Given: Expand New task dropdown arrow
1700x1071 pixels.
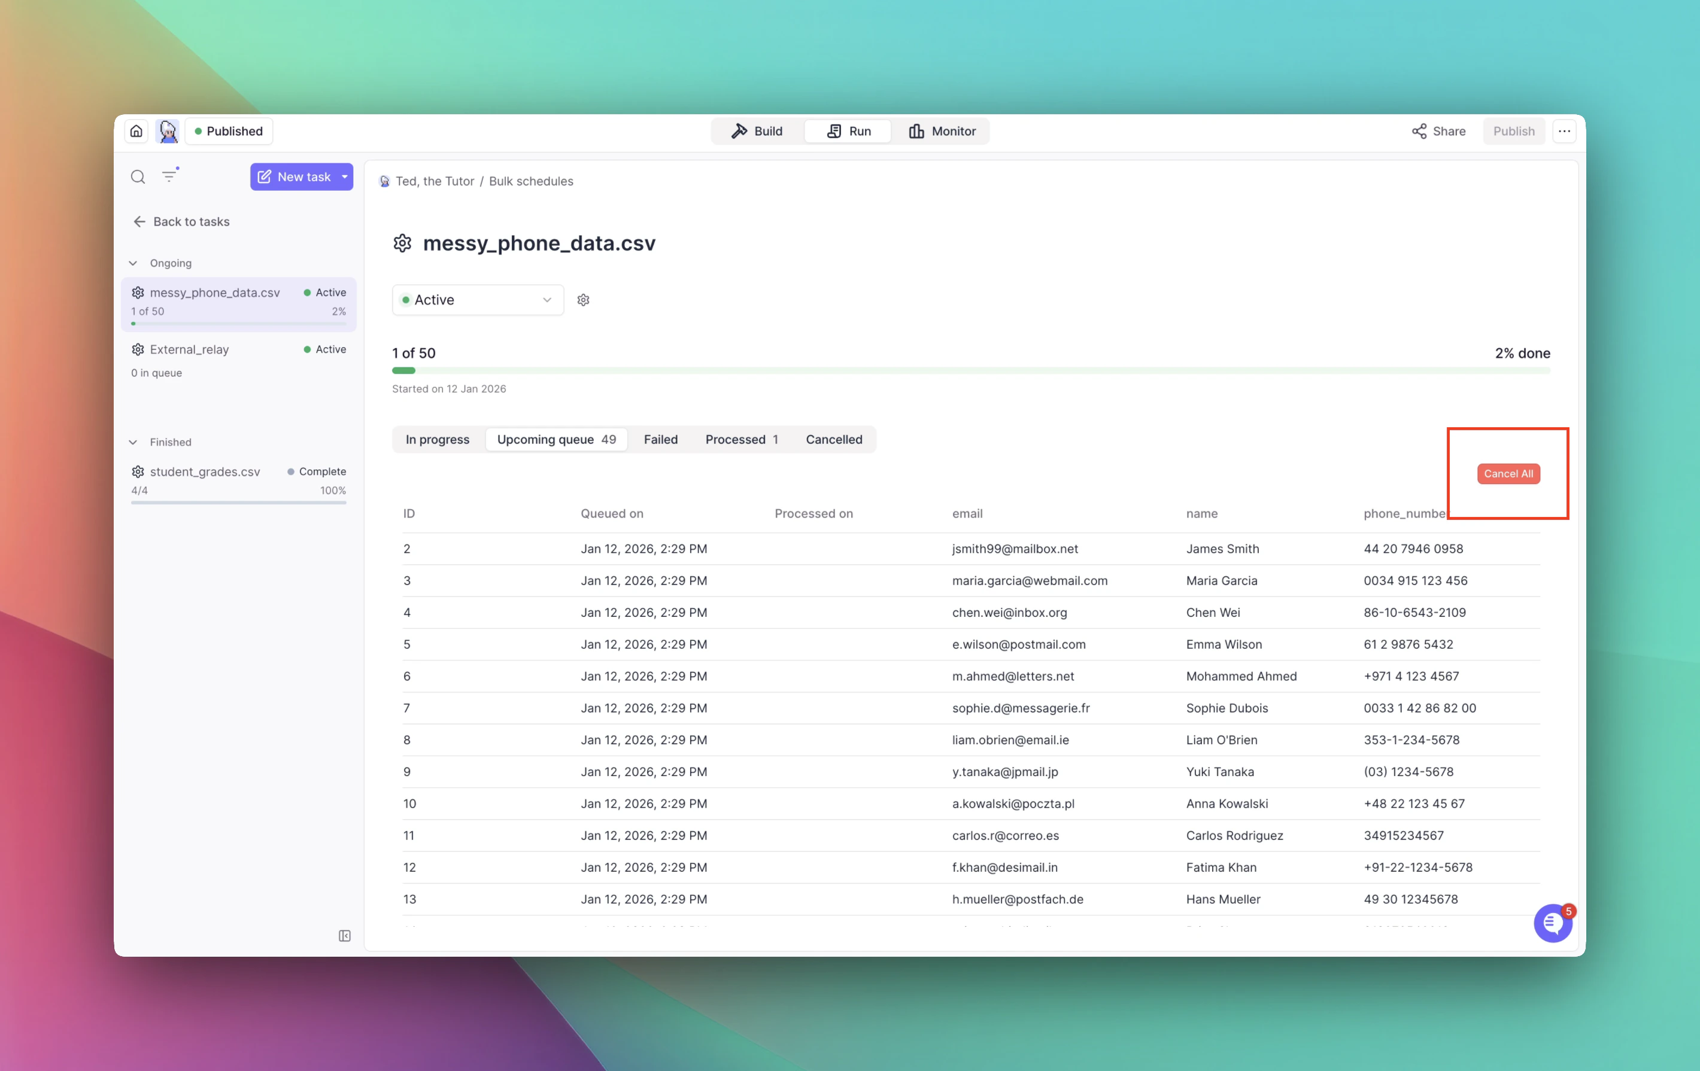Looking at the screenshot, I should coord(345,177).
